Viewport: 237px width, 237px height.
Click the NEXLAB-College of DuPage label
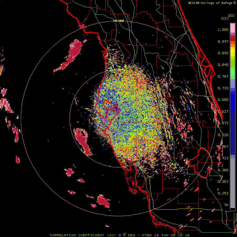point(212,3)
